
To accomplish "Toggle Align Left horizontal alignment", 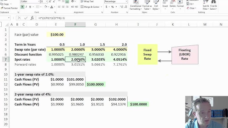I will pos(59,7).
